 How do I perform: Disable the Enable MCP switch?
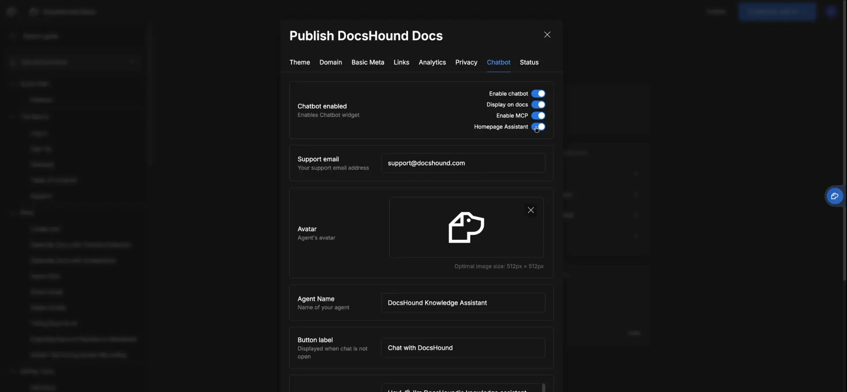tap(538, 116)
